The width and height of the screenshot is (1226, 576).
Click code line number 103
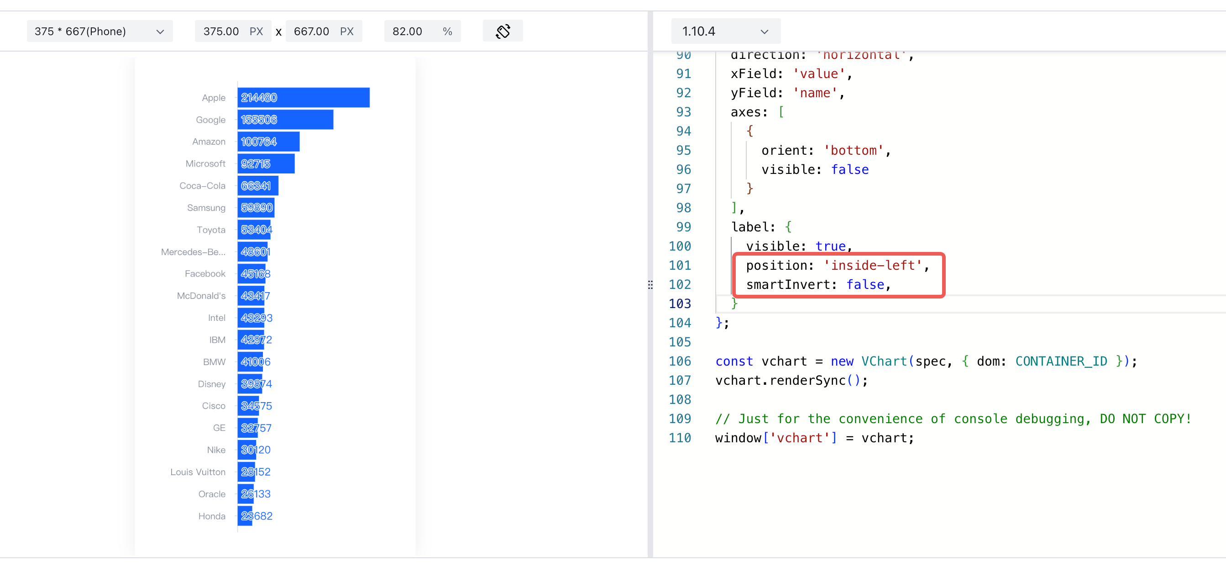pos(680,304)
